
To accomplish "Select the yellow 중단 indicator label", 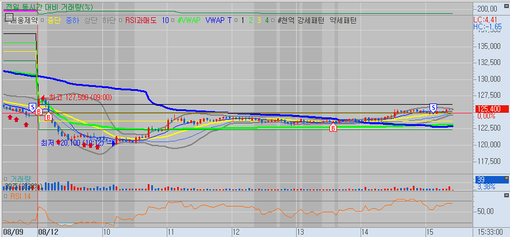I will 54,21.
